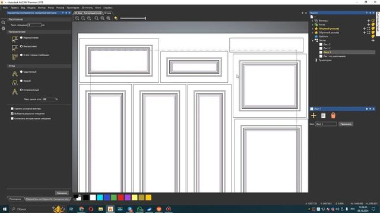Select the Скругленный corner radio
This screenshot has width=380, height=213.
pos(21,72)
